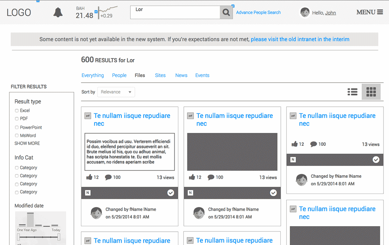
Task: Enable the PDF result type checkbox
Action: point(17,119)
